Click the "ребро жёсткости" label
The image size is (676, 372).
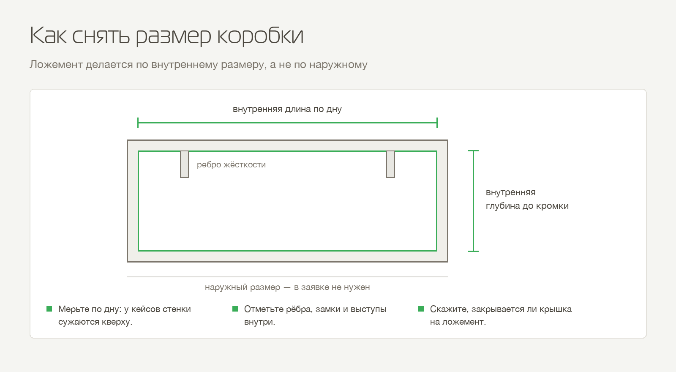(231, 164)
